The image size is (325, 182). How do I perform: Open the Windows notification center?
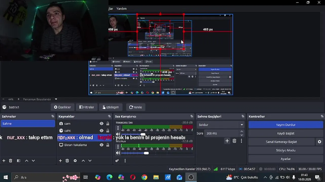click(x=317, y=177)
